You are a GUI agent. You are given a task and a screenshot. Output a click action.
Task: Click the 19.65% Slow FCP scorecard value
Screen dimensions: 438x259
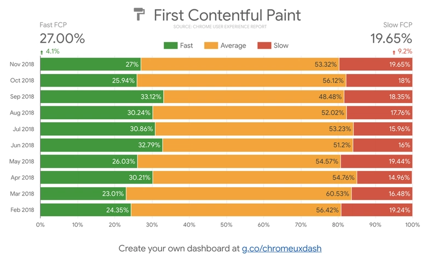coord(391,38)
